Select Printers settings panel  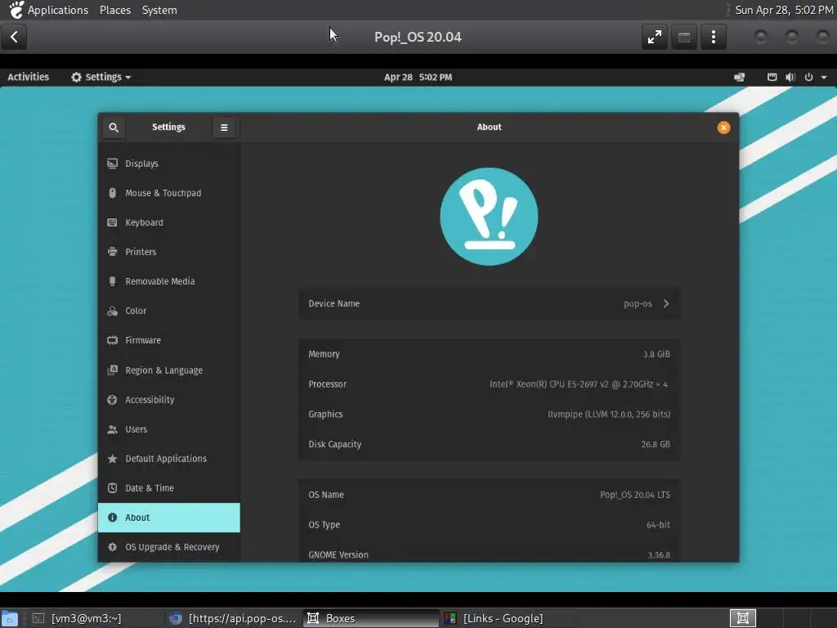pyautogui.click(x=168, y=252)
